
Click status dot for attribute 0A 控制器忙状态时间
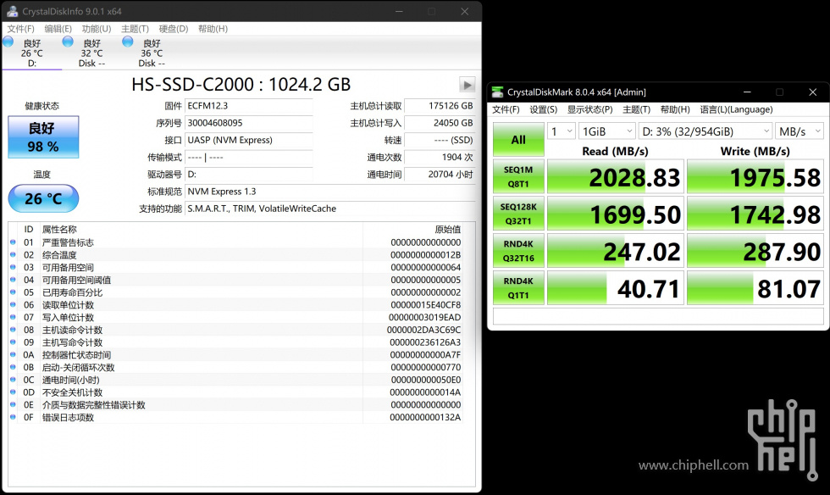[x=14, y=354]
